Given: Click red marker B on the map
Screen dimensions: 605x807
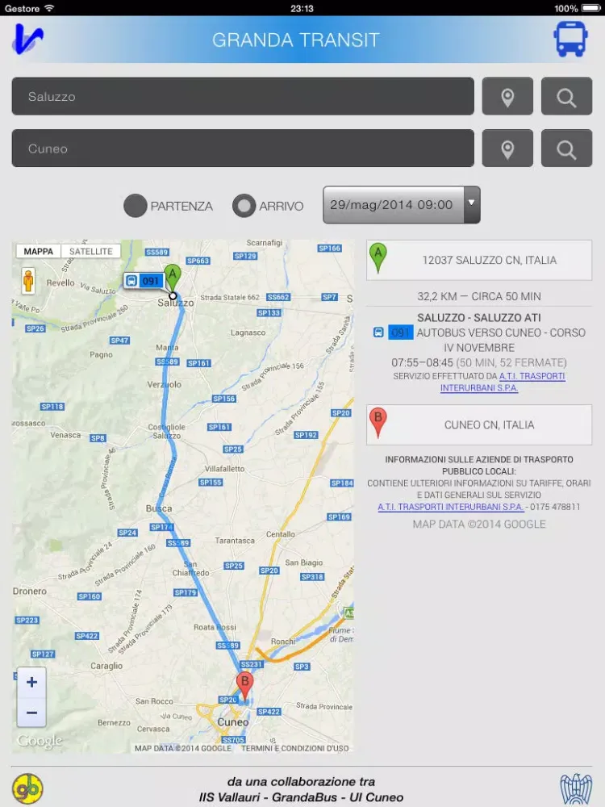Looking at the screenshot, I should (245, 686).
